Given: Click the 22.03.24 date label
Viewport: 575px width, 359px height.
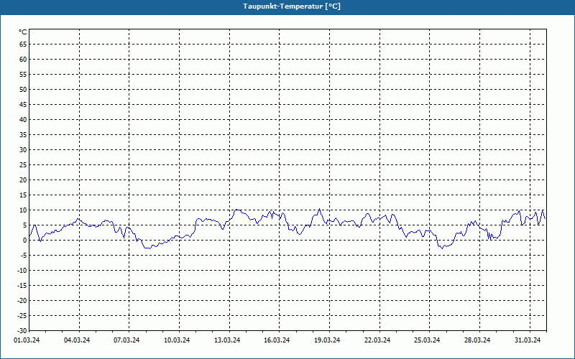Looking at the screenshot, I should [x=377, y=340].
